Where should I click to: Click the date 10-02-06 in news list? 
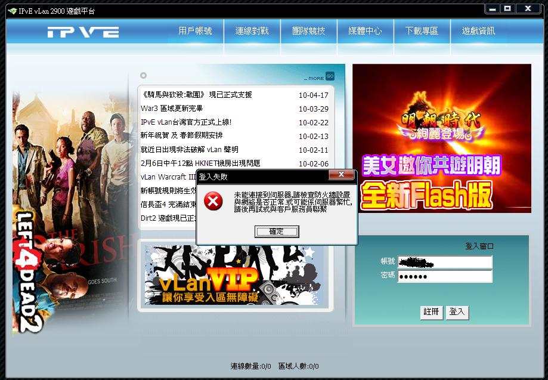click(314, 164)
